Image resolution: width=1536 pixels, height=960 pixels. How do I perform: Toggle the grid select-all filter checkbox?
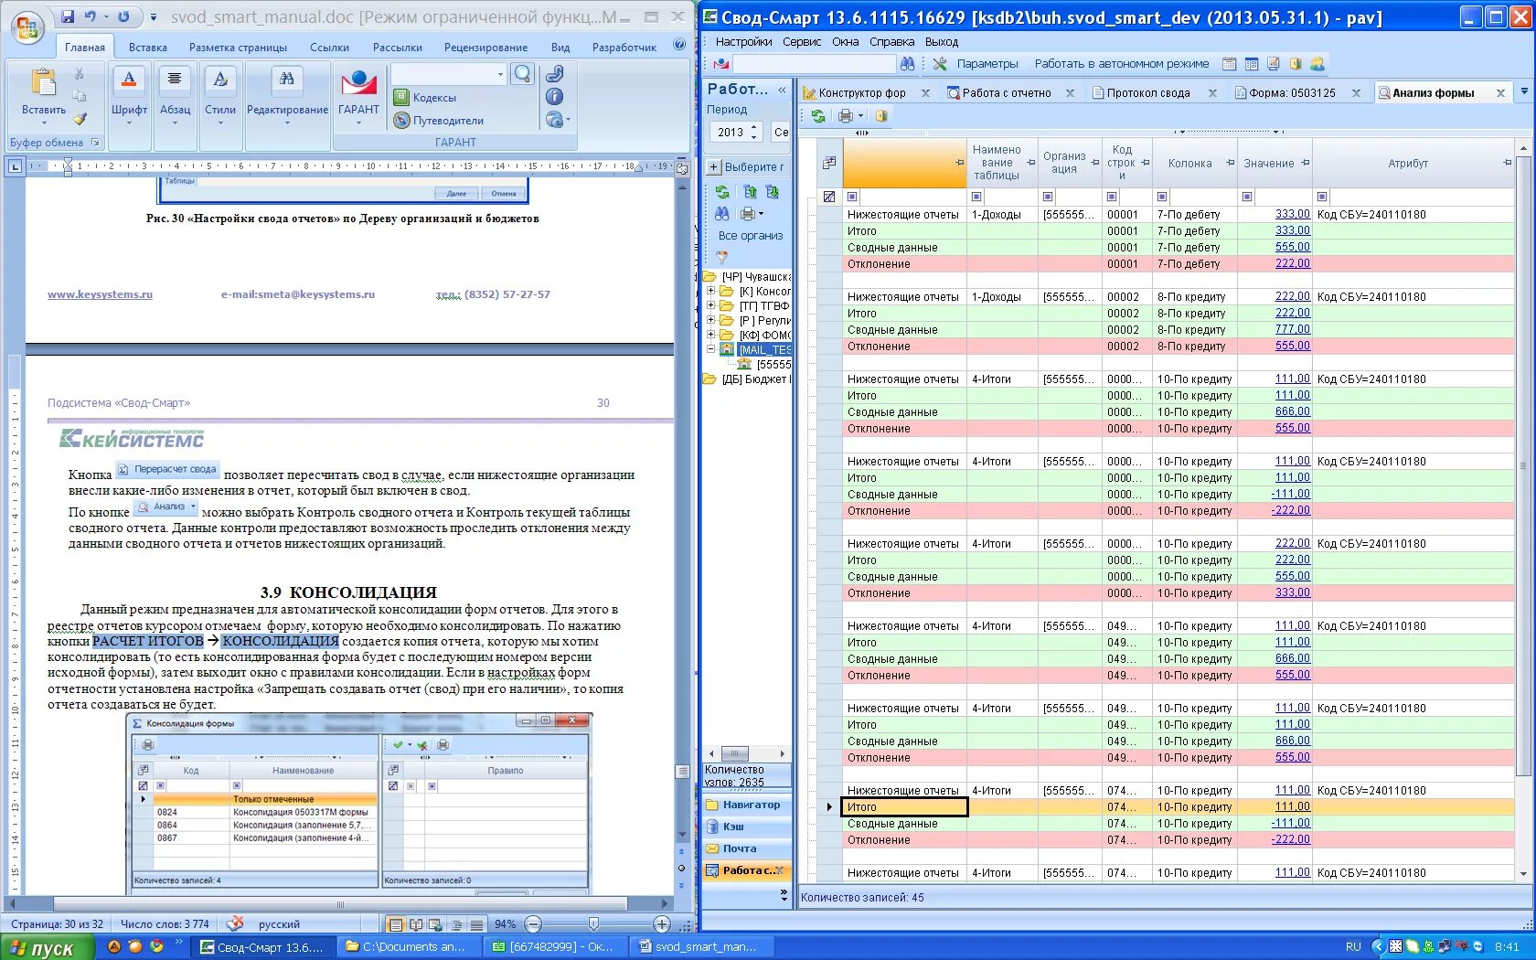click(x=829, y=197)
